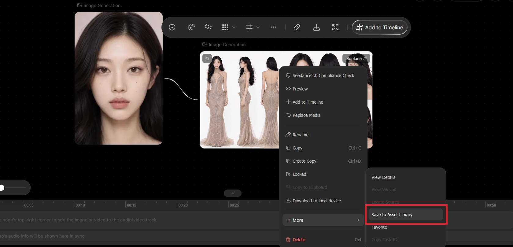The height and width of the screenshot is (247, 513).
Task: Open View Details in the submenu
Action: [x=406, y=177]
